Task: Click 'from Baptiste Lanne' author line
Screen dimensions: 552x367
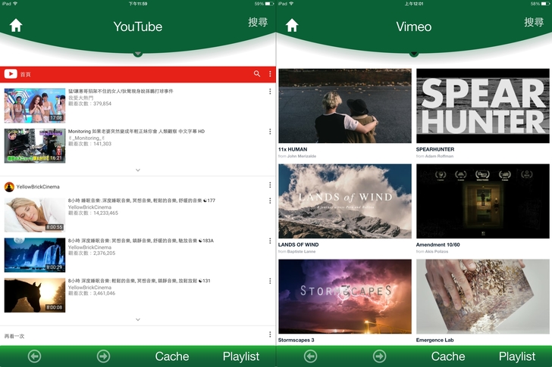Action: click(x=296, y=251)
